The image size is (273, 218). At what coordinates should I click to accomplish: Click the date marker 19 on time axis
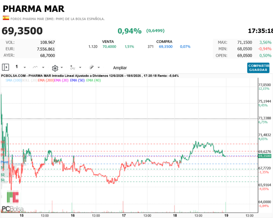pyautogui.click(x=226, y=215)
